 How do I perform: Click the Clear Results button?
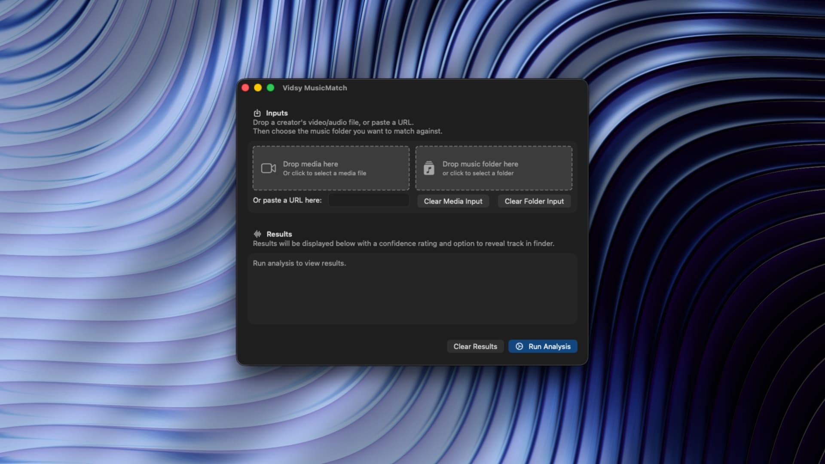[x=475, y=346]
